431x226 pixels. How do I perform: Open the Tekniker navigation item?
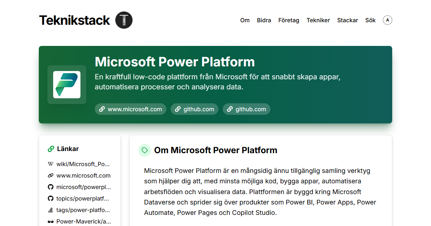coord(318,20)
